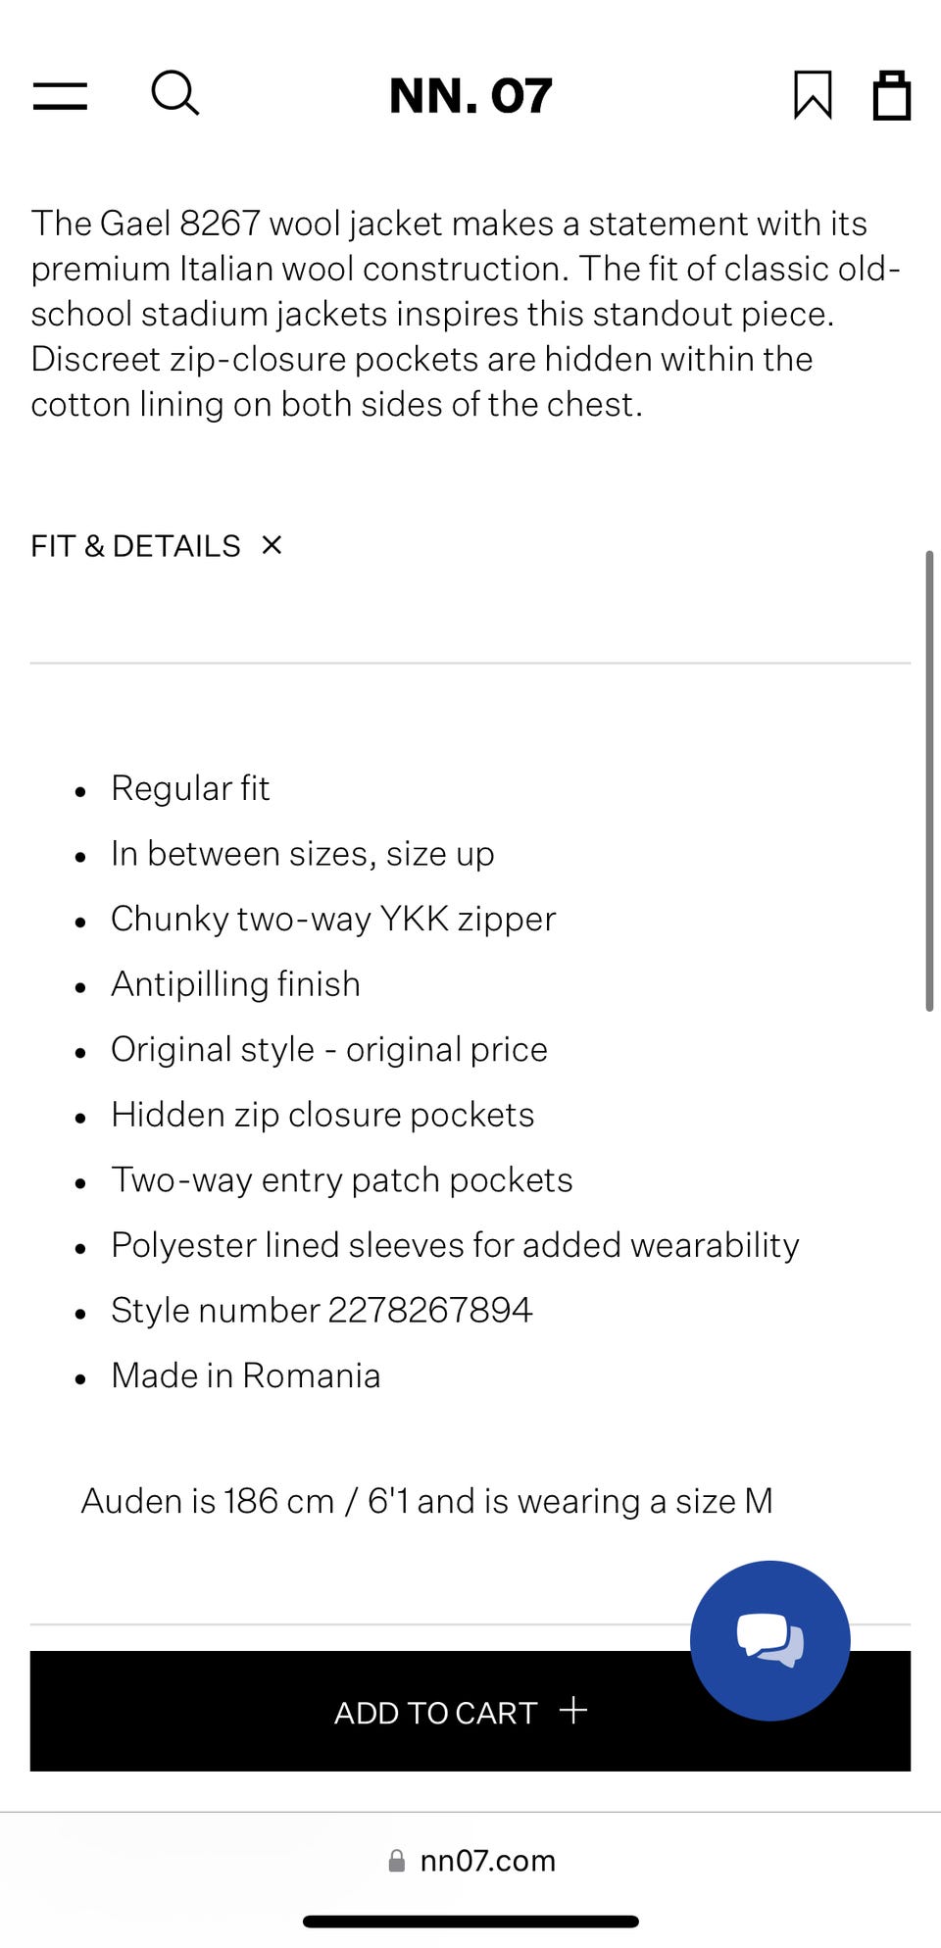Click the Auden model size note
Screen dimensions: 941x1948
tap(426, 1501)
